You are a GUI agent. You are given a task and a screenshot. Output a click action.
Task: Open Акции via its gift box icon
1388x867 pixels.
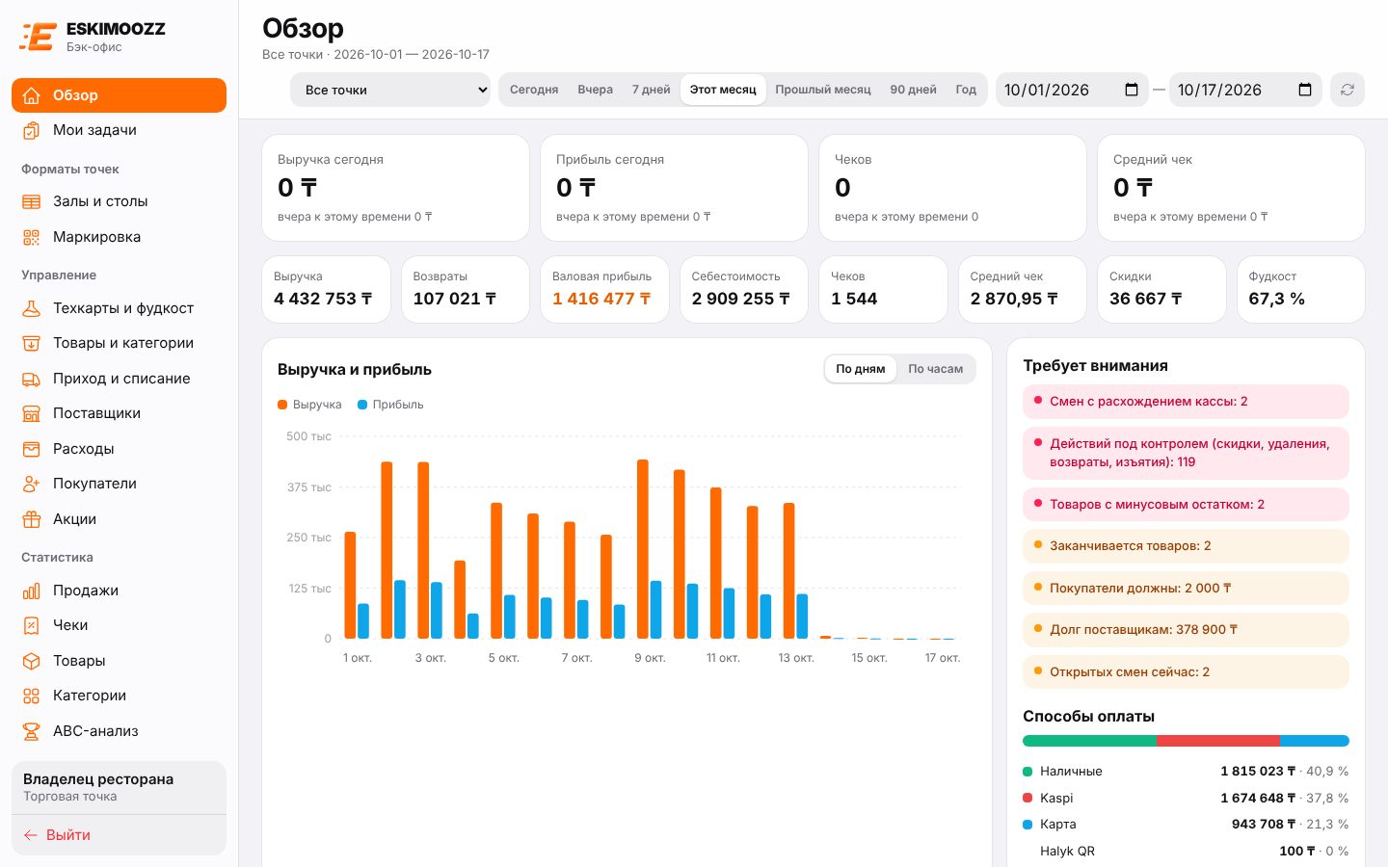click(x=32, y=519)
